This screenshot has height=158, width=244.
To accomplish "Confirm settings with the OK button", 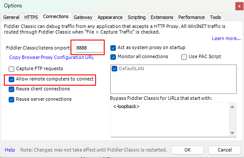I will tap(187, 150).
